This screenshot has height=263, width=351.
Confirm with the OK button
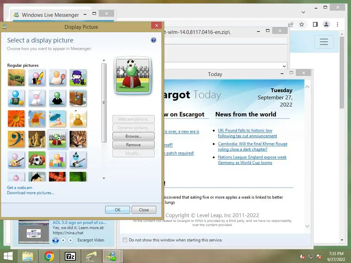coord(118,210)
